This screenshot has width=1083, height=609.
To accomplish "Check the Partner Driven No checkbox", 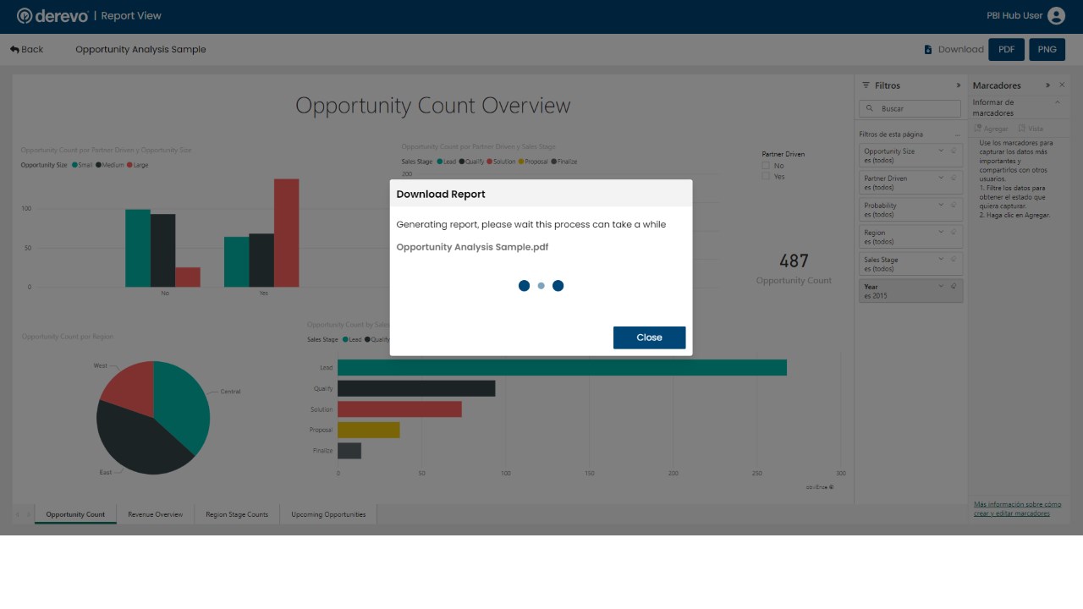I will [766, 166].
